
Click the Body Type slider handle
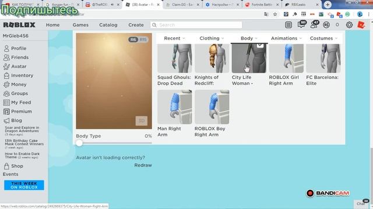click(79, 143)
